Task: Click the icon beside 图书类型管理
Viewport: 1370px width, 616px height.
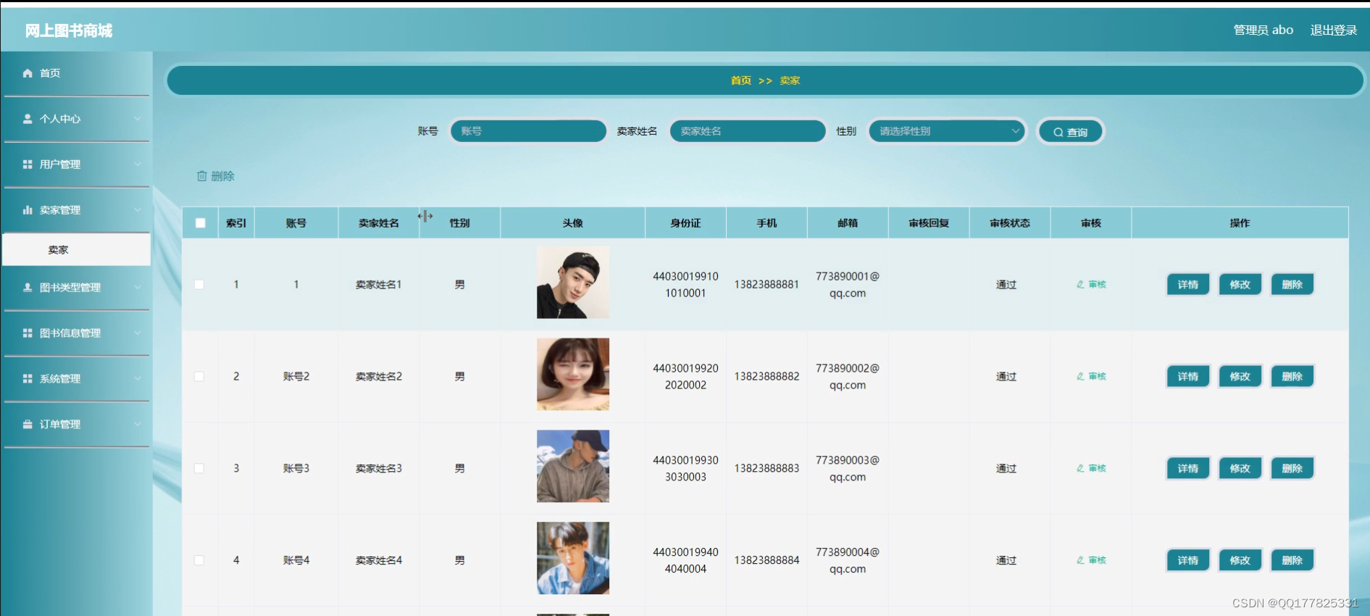Action: point(28,288)
